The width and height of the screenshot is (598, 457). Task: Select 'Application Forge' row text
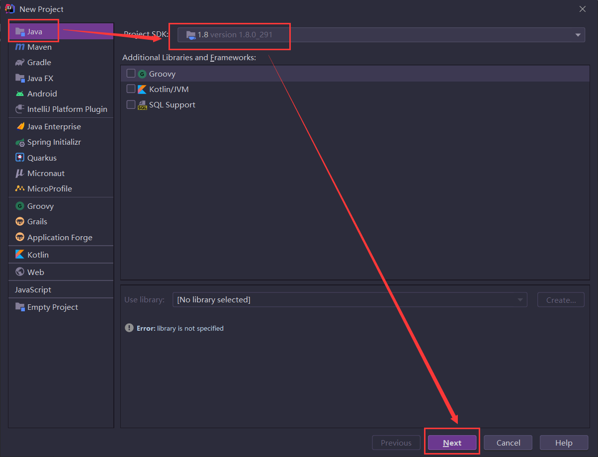[60, 238]
